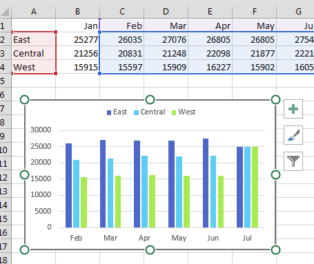This screenshot has width=314, height=264.
Task: Click the Select All corner triangle
Action: pos(5,12)
